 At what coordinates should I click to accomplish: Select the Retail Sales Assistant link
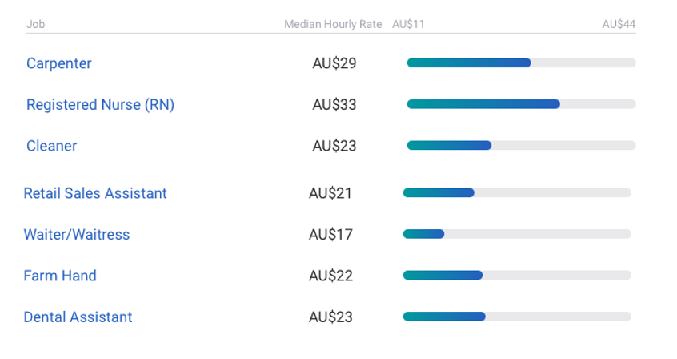point(95,193)
